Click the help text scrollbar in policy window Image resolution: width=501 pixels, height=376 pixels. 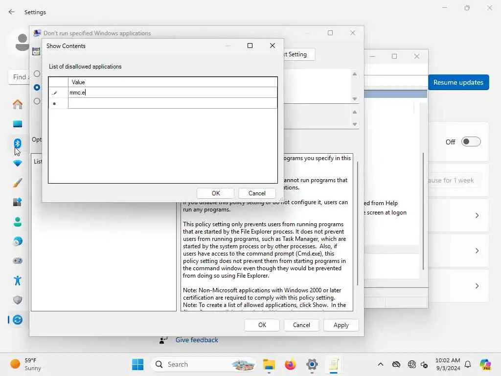point(357,224)
